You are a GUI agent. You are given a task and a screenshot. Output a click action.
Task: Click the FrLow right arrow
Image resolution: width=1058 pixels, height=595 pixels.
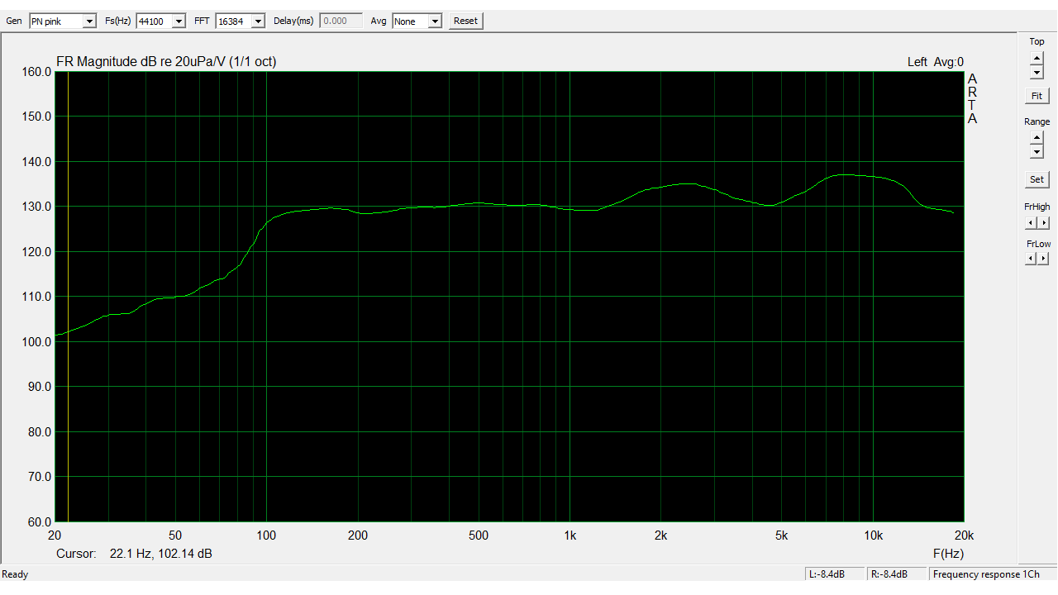[x=1043, y=259]
